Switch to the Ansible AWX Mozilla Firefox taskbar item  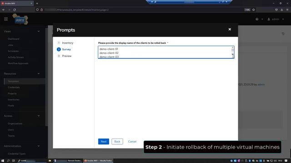[98, 161]
